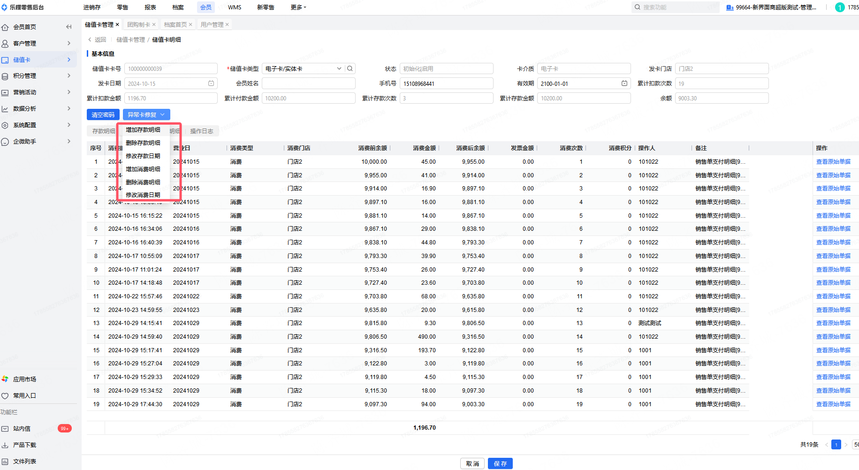Open the calendar icon in 发卡日期 field
Viewport: 859px width, 470px height.
pyautogui.click(x=211, y=83)
